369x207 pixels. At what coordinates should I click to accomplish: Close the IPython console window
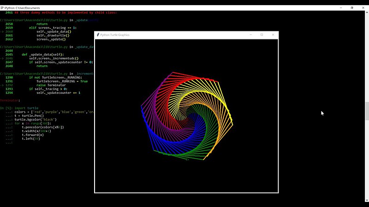363,8
